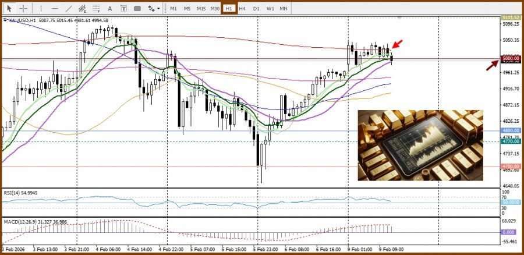The image size is (524, 255).
Task: Switch to M5 timeframe
Action: [187, 8]
